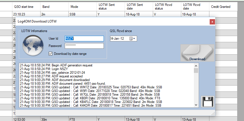
Task: Open the QSL Rcvd since date picker
Action: point(134,39)
